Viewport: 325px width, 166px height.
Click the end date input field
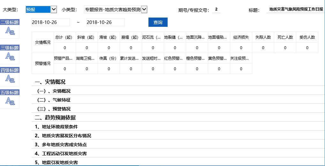click(x=105, y=22)
